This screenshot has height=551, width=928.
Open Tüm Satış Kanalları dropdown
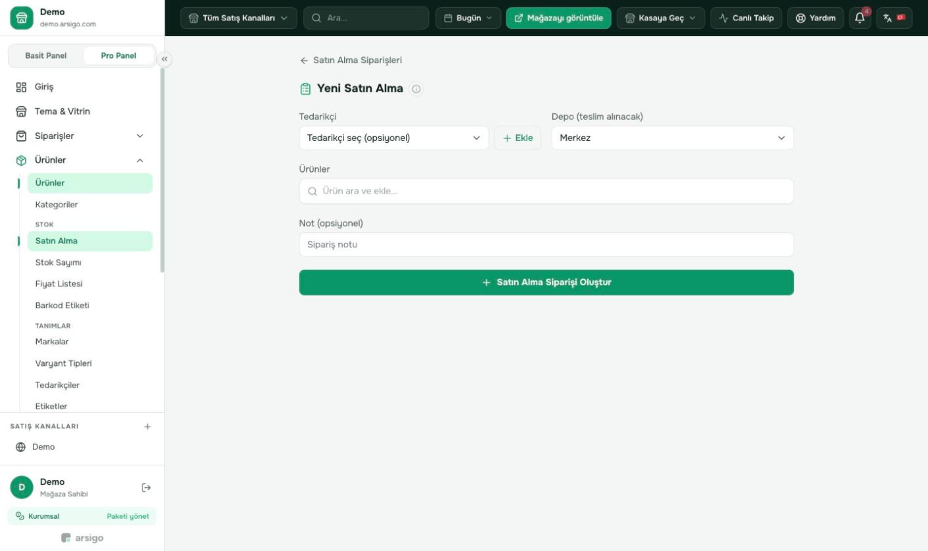click(238, 18)
